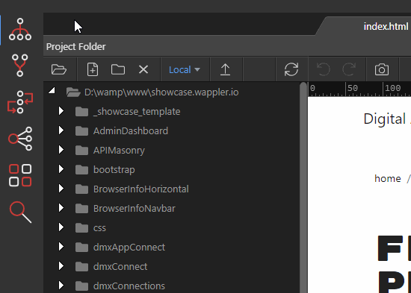Select the APIMasonry folder name

(x=119, y=151)
